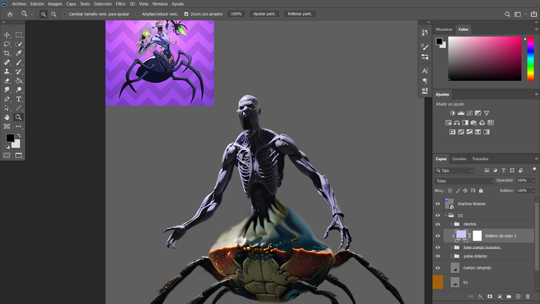Click the Rellenar pant. button
540x304 pixels.
[x=300, y=14]
